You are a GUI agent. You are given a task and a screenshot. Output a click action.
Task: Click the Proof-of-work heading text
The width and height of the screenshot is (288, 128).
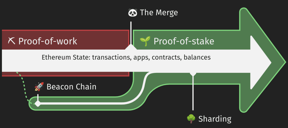48,41
